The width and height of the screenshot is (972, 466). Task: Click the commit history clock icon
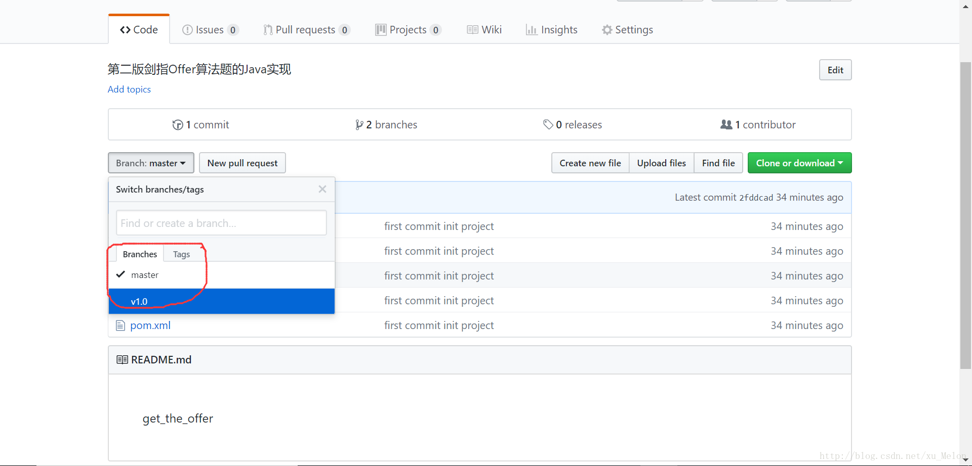click(x=178, y=125)
